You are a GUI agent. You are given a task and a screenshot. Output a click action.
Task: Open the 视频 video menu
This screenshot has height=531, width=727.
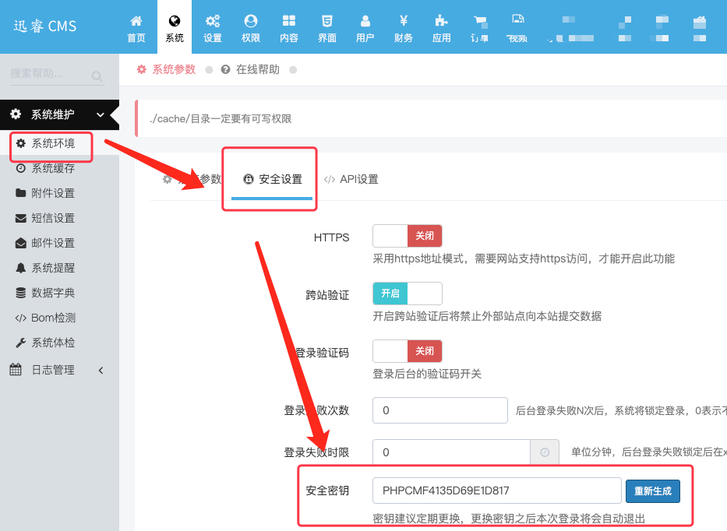tap(517, 27)
